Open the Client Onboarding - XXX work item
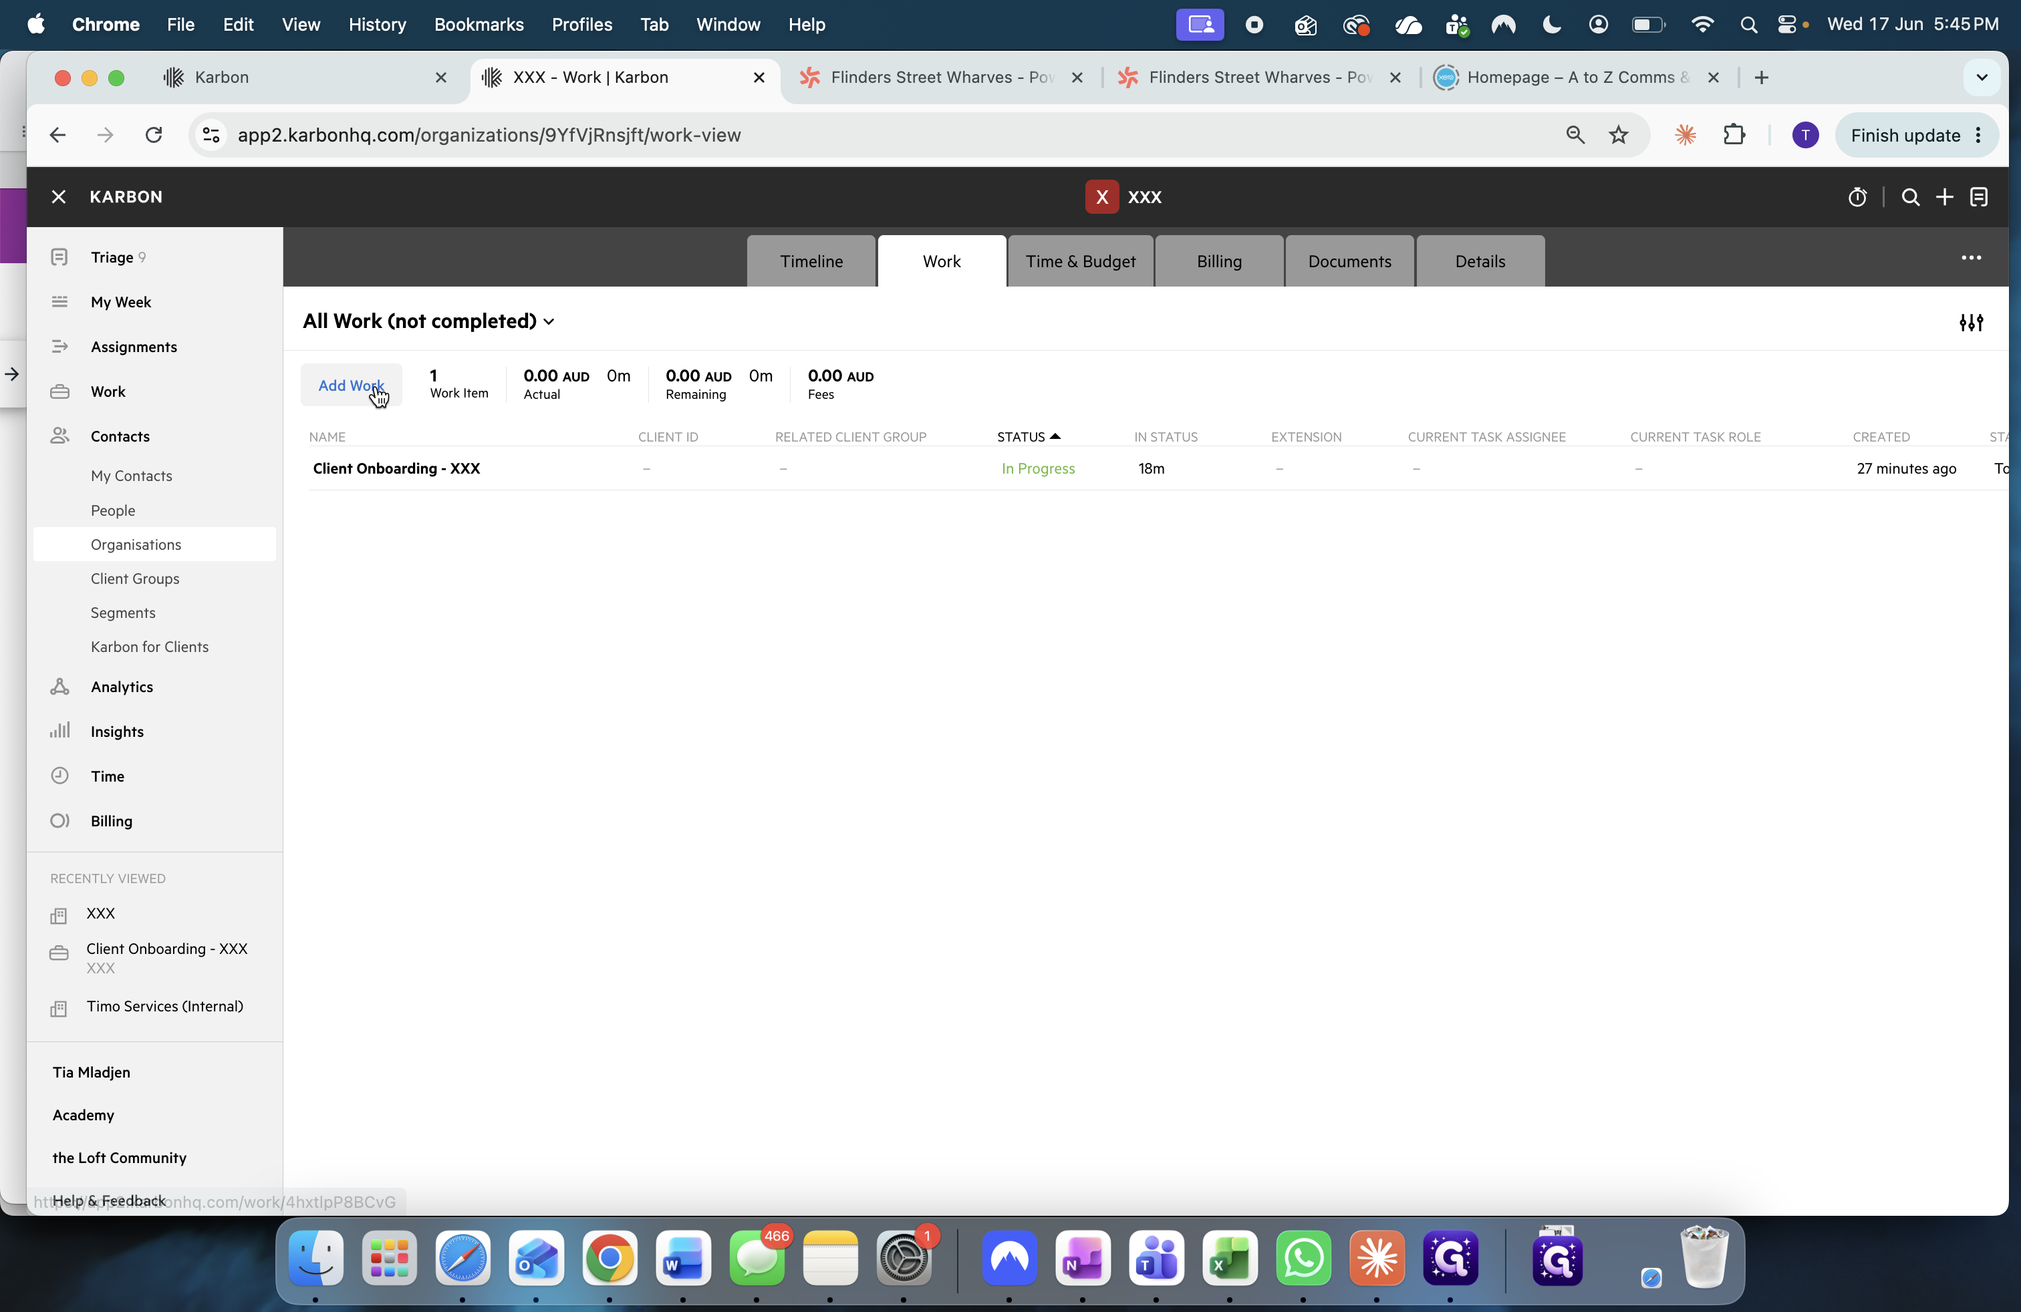 396,468
